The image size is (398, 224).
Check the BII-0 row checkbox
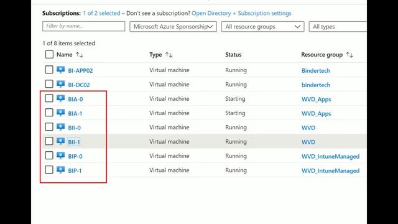click(49, 127)
